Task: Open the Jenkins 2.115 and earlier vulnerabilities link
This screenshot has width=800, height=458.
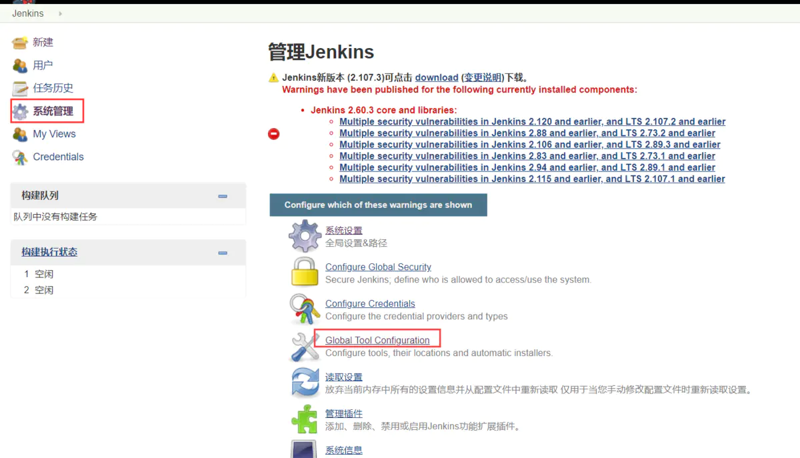Action: 532,179
